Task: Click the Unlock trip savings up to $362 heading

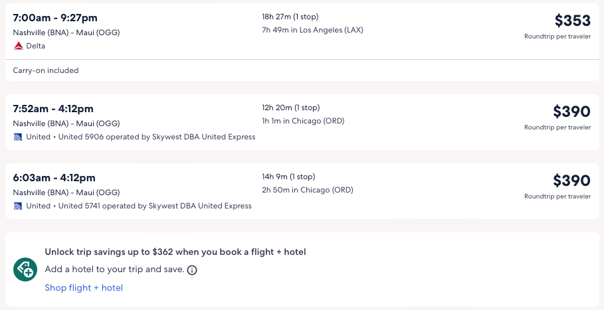Action: [175, 252]
